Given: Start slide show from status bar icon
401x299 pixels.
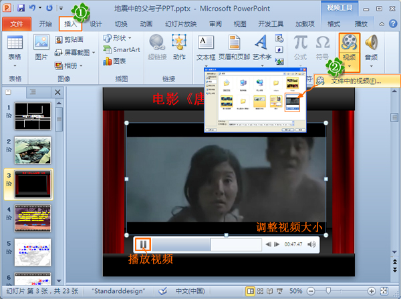Looking at the screenshot, I should pyautogui.click(x=280, y=291).
